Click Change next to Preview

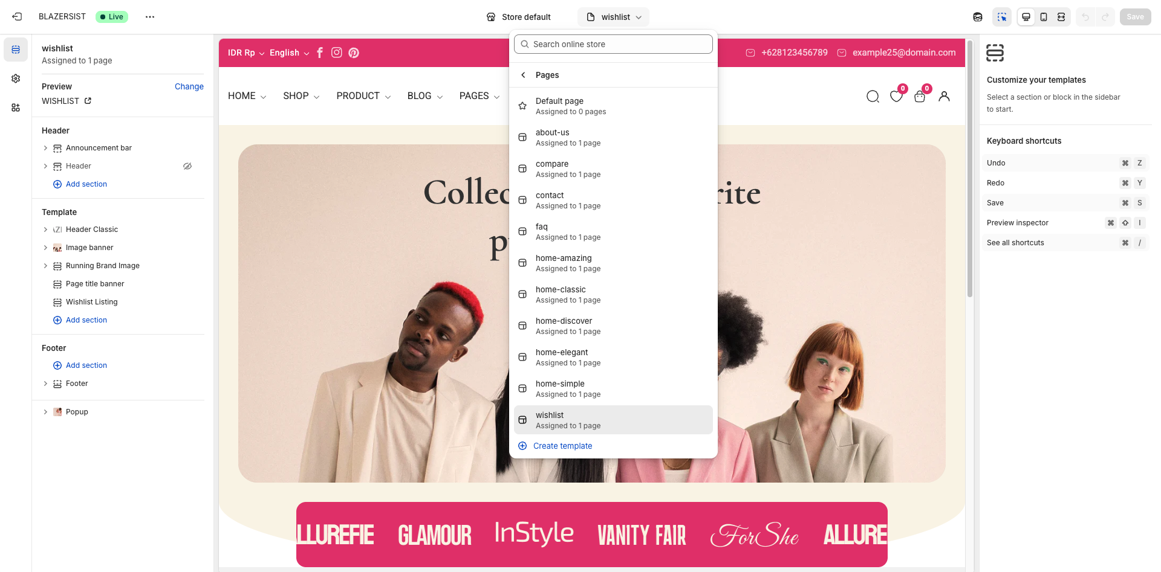(189, 86)
